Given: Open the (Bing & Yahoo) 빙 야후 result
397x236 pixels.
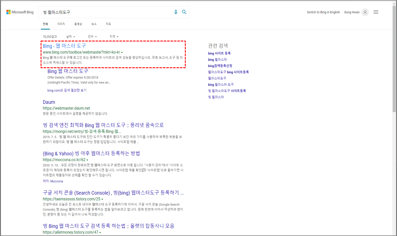Looking at the screenshot, I should pos(91,154).
